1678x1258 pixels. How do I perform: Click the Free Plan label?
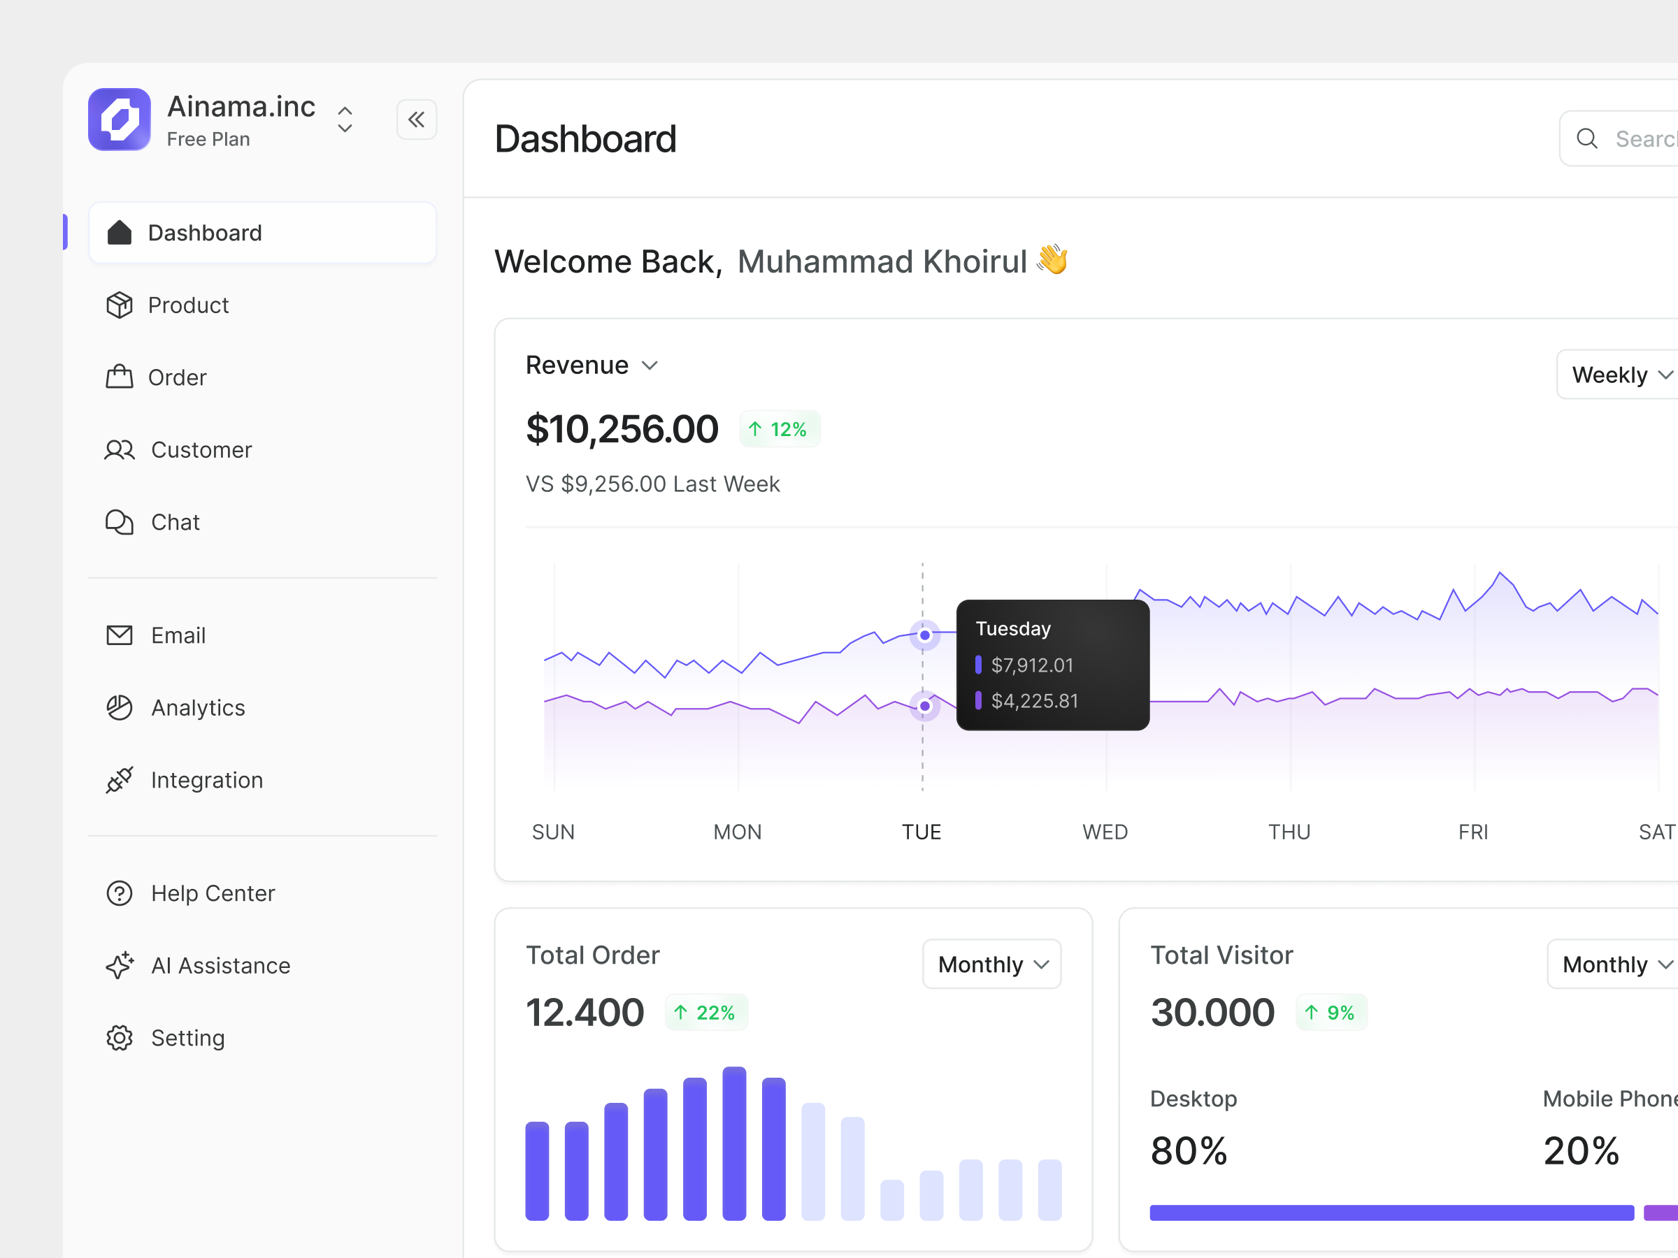point(208,140)
